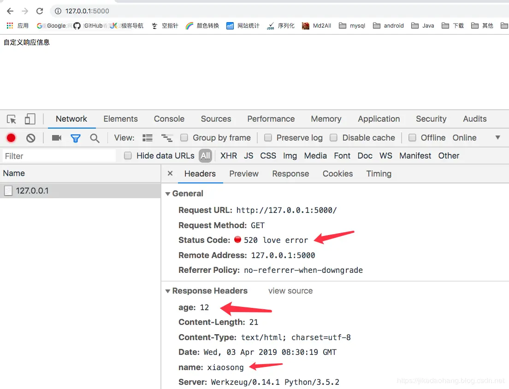Switch to large request rows view icon
Viewport: 509px width, 389px height.
click(x=148, y=138)
